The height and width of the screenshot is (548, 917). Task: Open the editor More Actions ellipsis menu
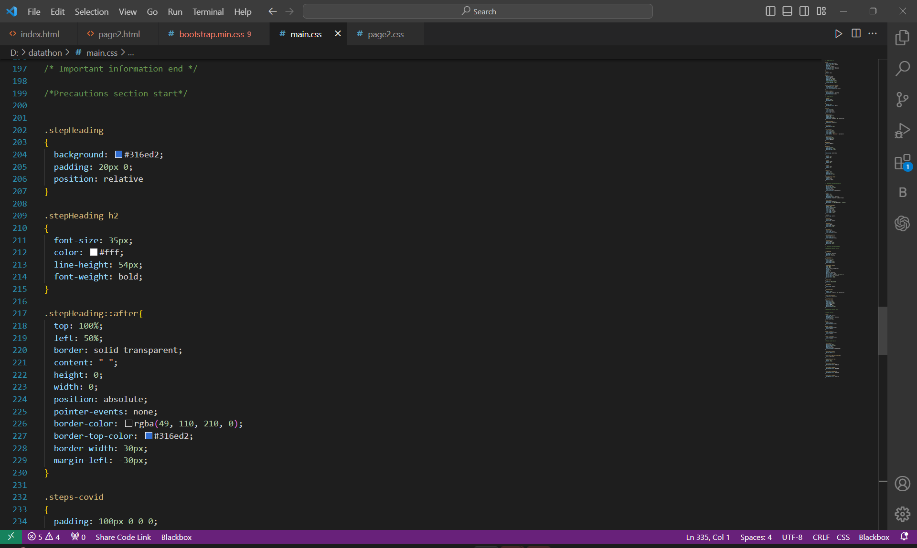(x=873, y=33)
